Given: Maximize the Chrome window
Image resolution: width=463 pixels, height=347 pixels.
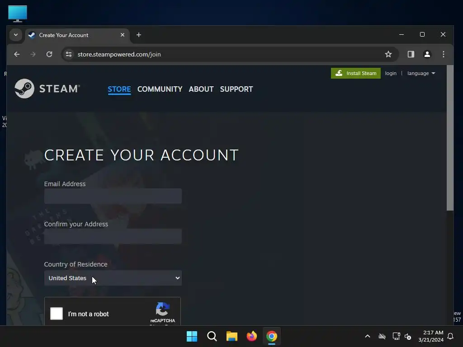Looking at the screenshot, I should (x=422, y=34).
